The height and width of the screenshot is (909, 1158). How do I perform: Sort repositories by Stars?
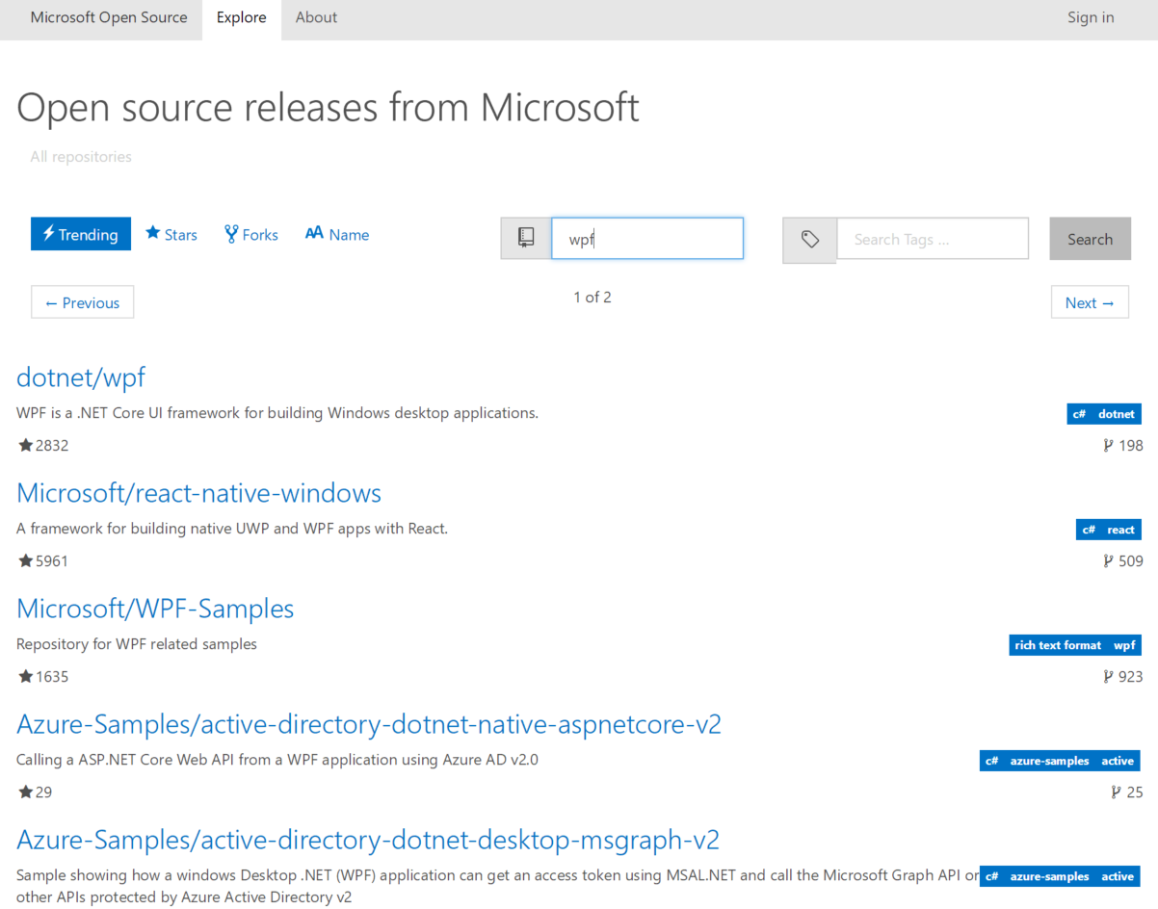[x=171, y=234]
